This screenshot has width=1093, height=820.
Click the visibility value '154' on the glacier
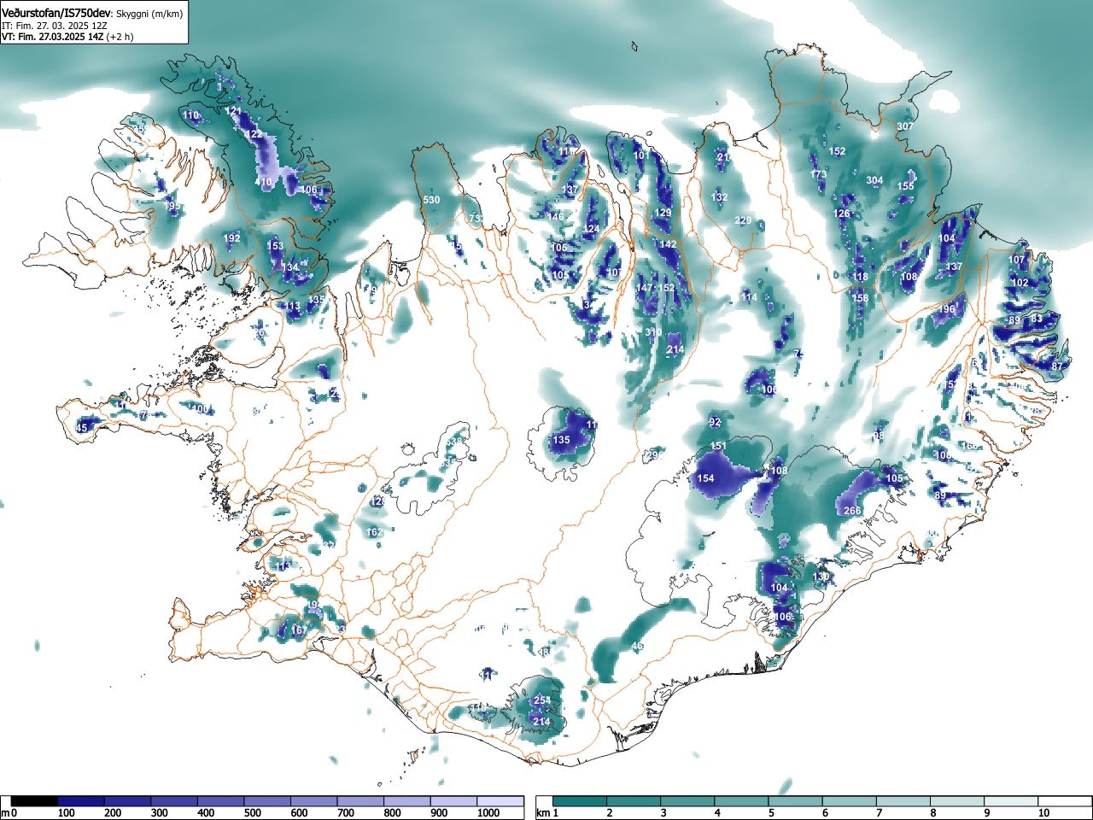pyautogui.click(x=705, y=478)
